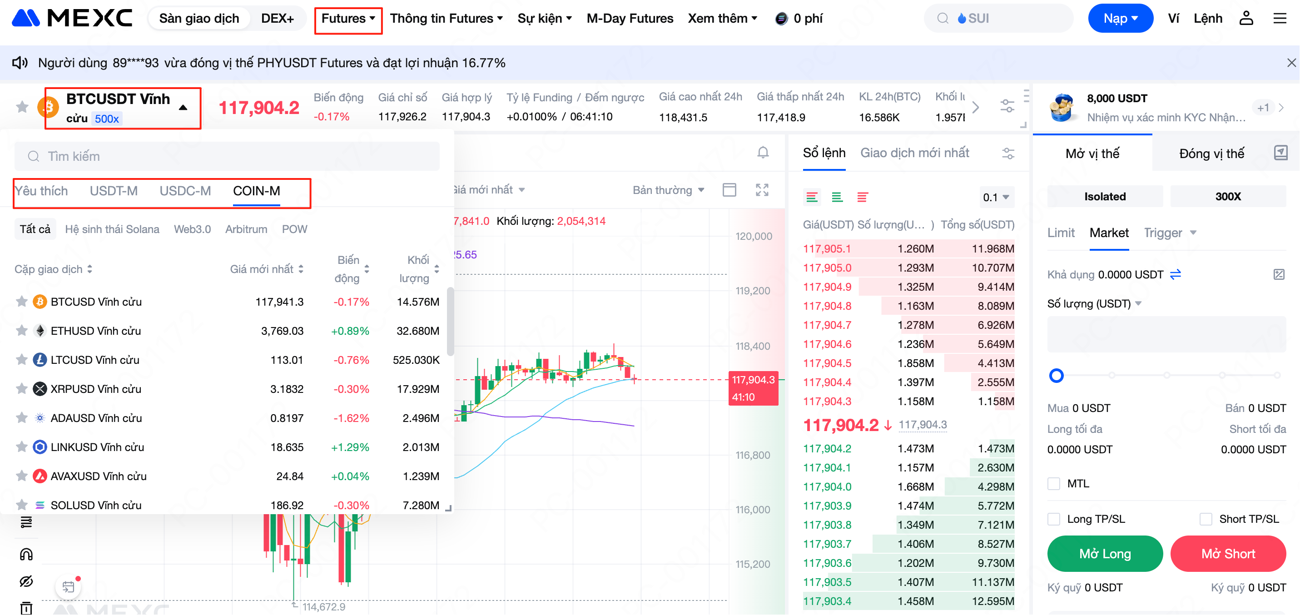
Task: Delete drawings with the trash icon
Action: tap(26, 608)
